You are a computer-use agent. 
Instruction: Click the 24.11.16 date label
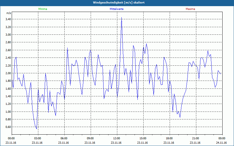coord(221,143)
